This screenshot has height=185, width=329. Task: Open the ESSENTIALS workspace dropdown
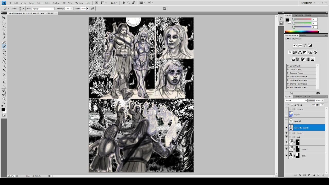[x=308, y=3]
